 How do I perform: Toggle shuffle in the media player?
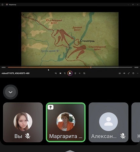(56, 73)
